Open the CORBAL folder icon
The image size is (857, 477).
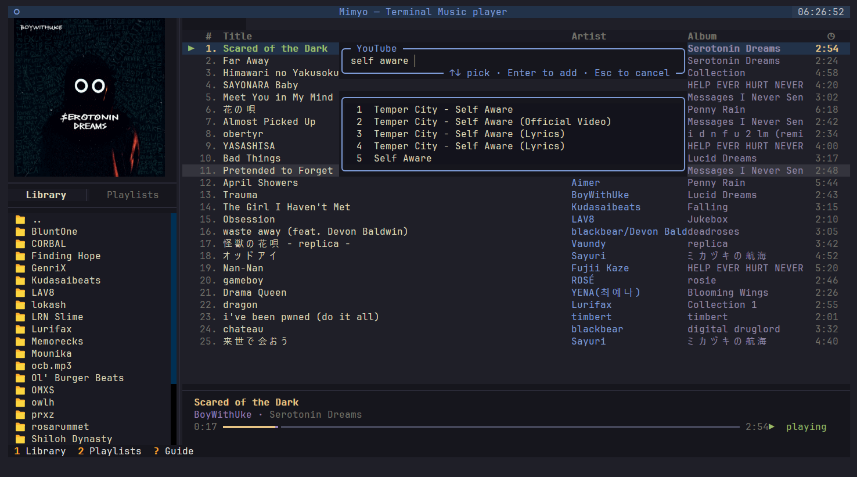click(x=20, y=244)
